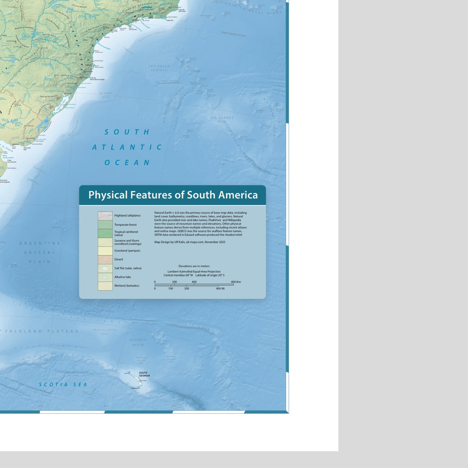Click the Grassland (pampas) legend swatch
Viewport: 468px width, 468px height.
click(x=105, y=251)
